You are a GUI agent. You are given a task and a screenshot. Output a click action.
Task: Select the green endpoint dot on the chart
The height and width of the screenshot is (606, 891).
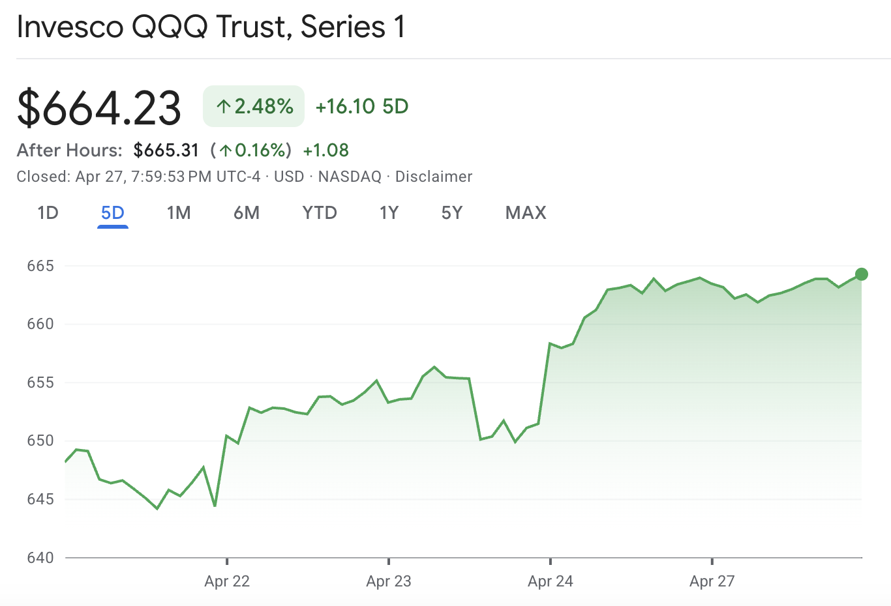(x=861, y=274)
